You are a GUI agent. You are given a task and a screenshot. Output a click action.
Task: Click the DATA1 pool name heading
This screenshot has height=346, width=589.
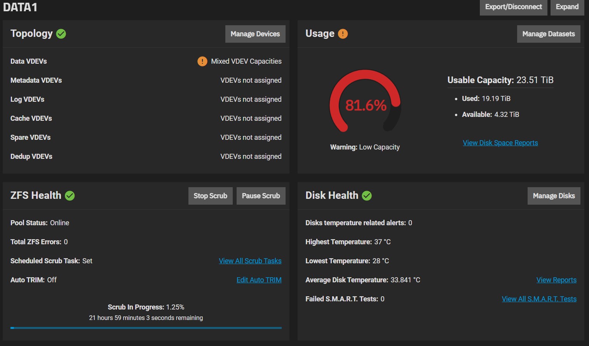point(20,7)
